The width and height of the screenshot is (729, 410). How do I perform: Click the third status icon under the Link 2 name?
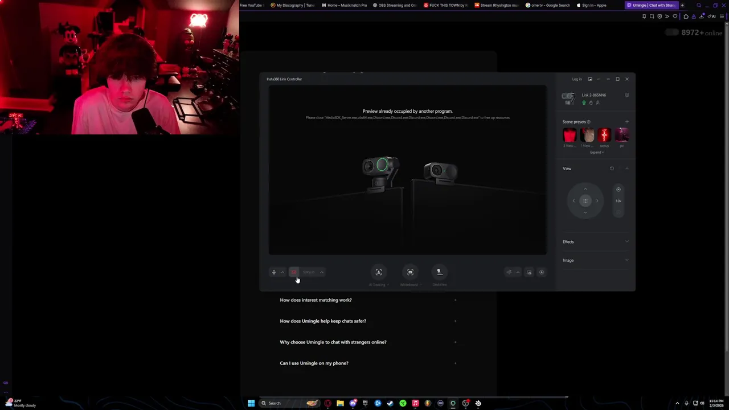597,102
